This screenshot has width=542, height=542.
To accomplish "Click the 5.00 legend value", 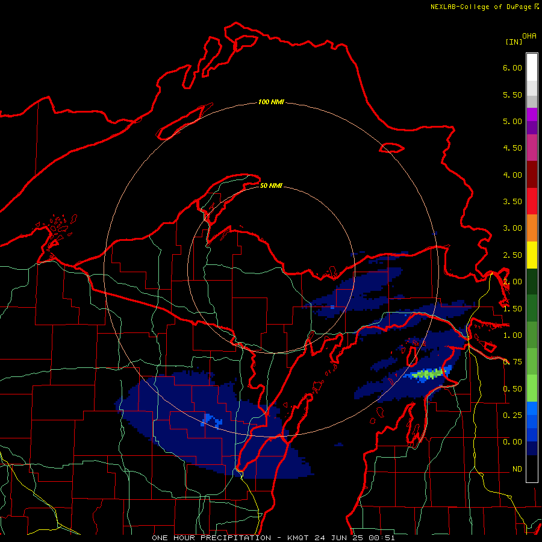I will coord(512,121).
